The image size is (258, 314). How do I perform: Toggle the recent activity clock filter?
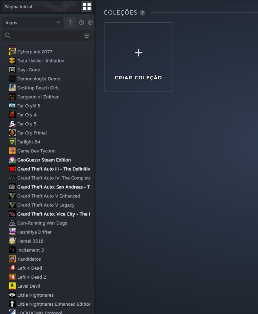[81, 23]
